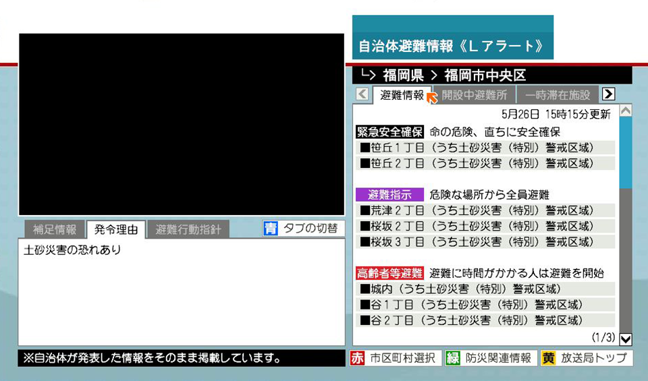Click the red 赤 key icon
Image resolution: width=648 pixels, height=381 pixels.
[358, 358]
